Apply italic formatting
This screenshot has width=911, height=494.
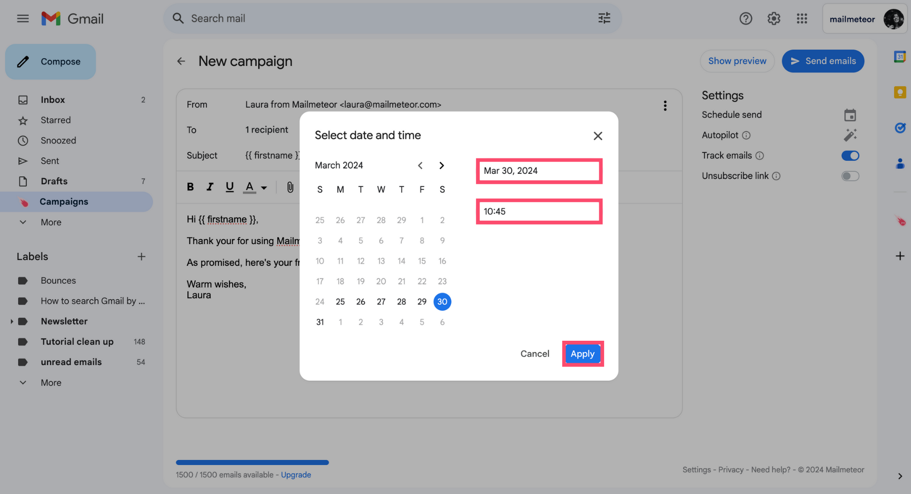[x=210, y=187]
